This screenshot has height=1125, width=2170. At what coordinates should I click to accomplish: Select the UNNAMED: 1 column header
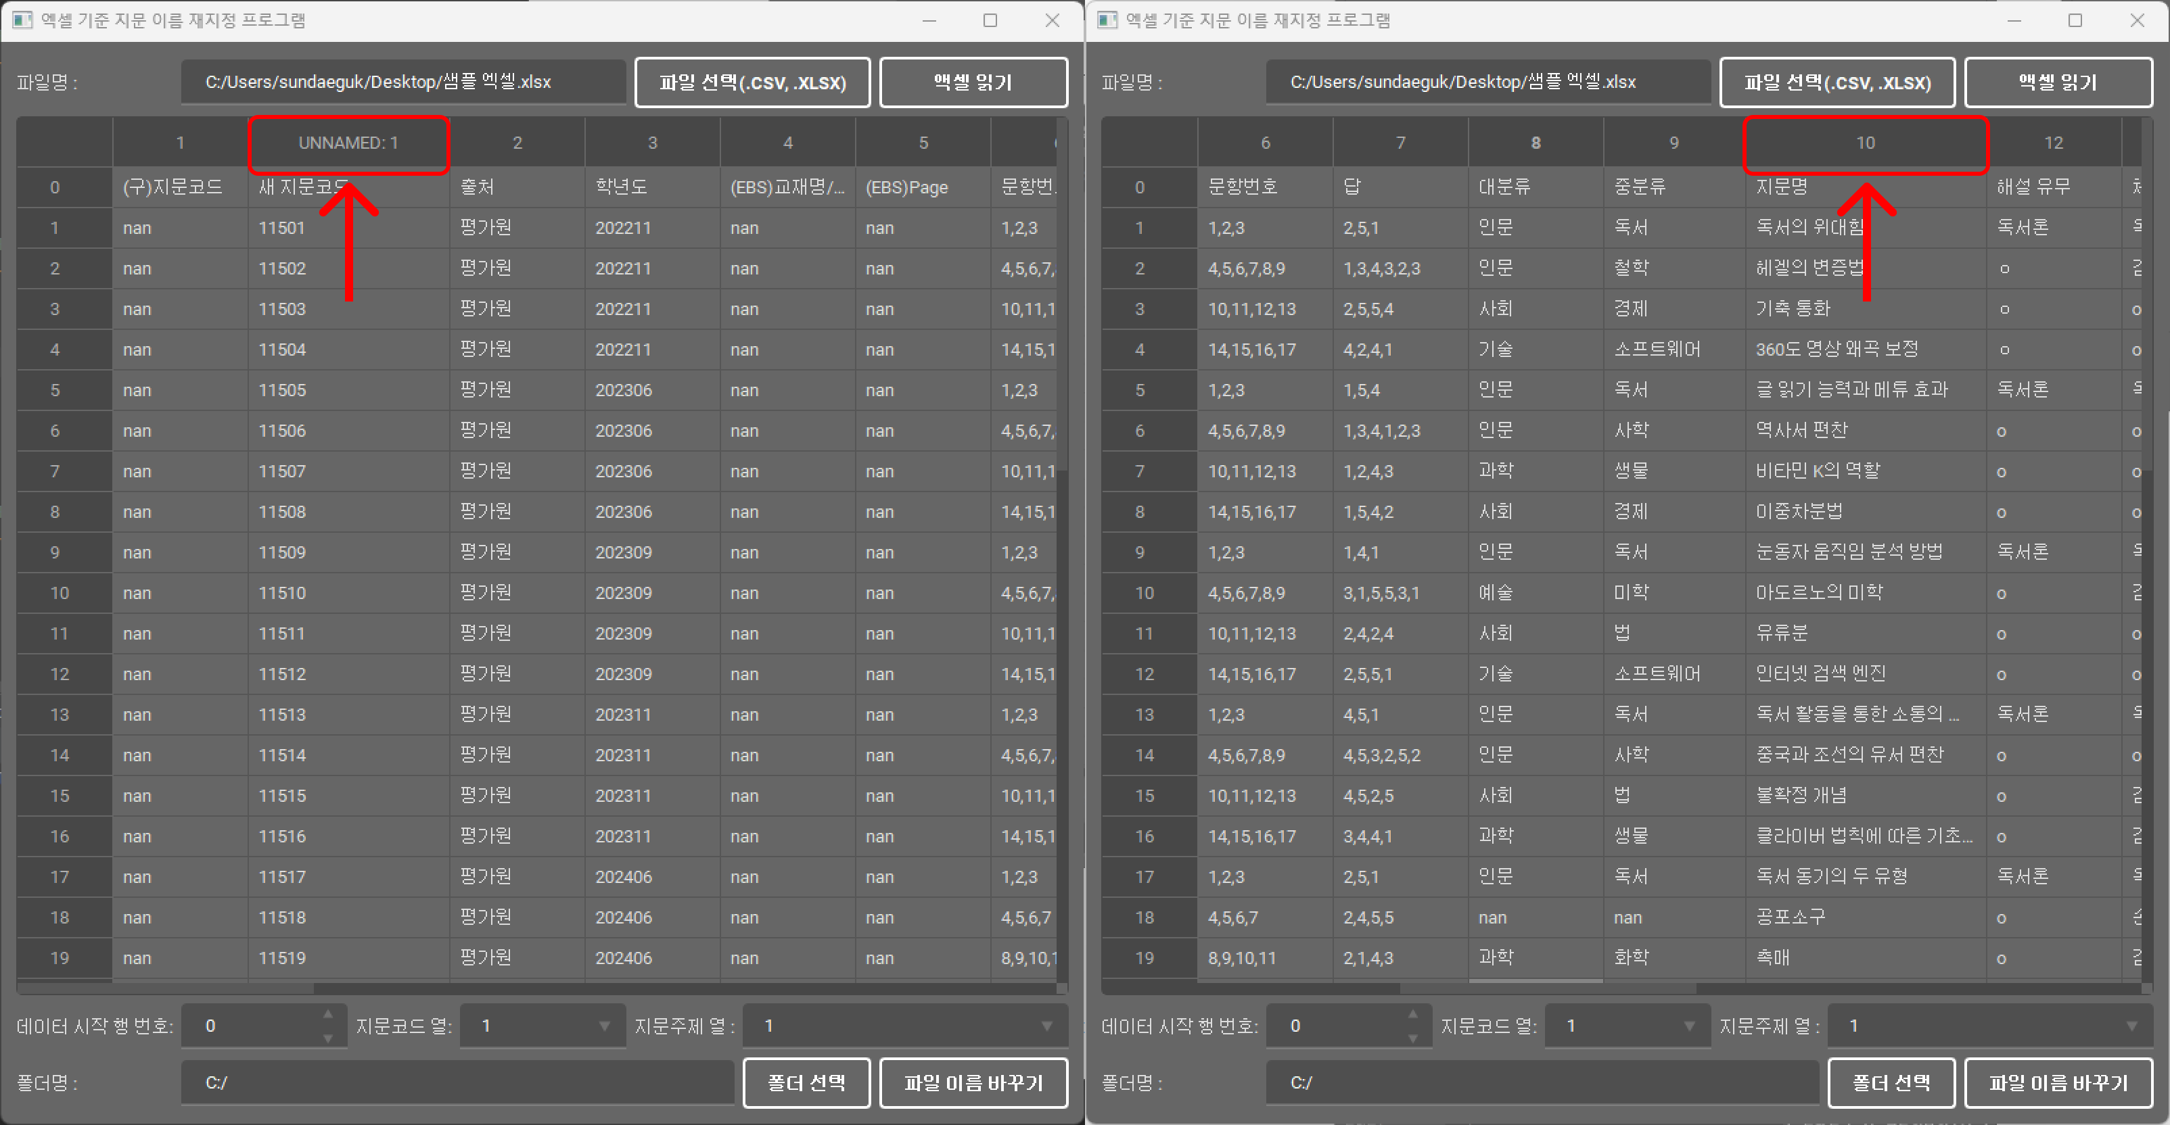coord(348,143)
